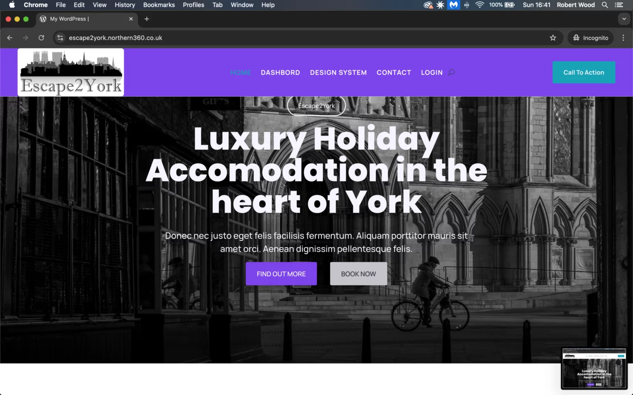633x395 pixels.
Task: Open the Incognito profile indicator
Action: coord(590,38)
